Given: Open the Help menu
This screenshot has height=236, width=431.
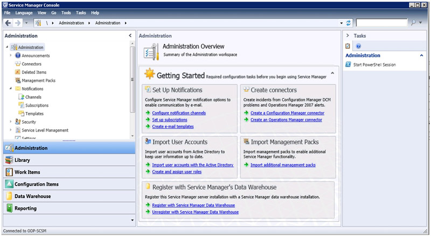Looking at the screenshot, I should tap(95, 12).
